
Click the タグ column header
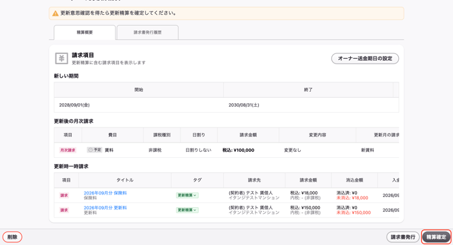point(197,180)
